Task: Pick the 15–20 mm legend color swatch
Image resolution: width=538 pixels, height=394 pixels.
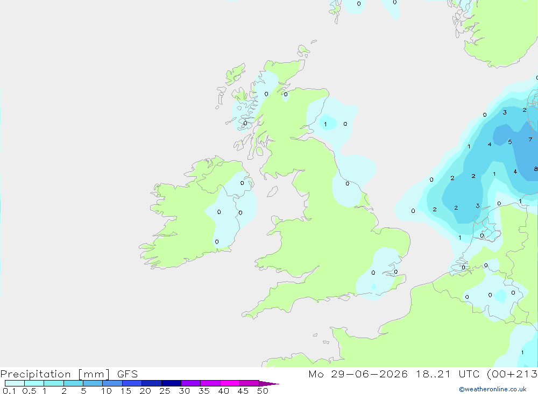Action: point(132,383)
